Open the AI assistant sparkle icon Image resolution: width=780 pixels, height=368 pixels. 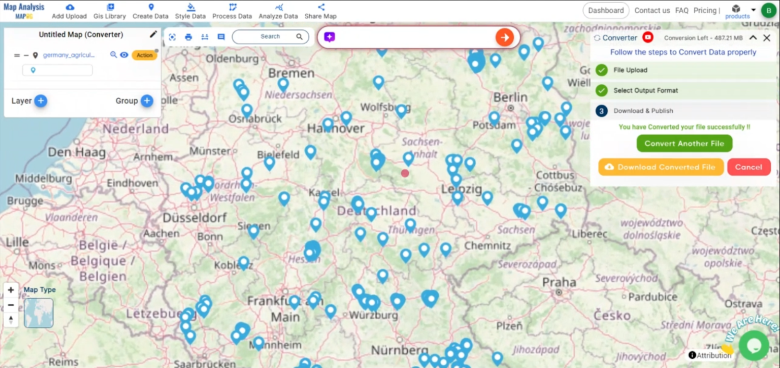[330, 37]
